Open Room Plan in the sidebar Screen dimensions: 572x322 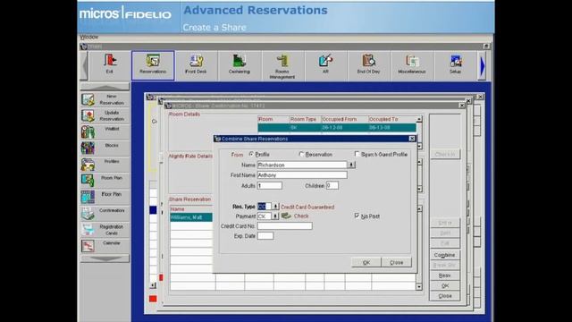coord(105,181)
